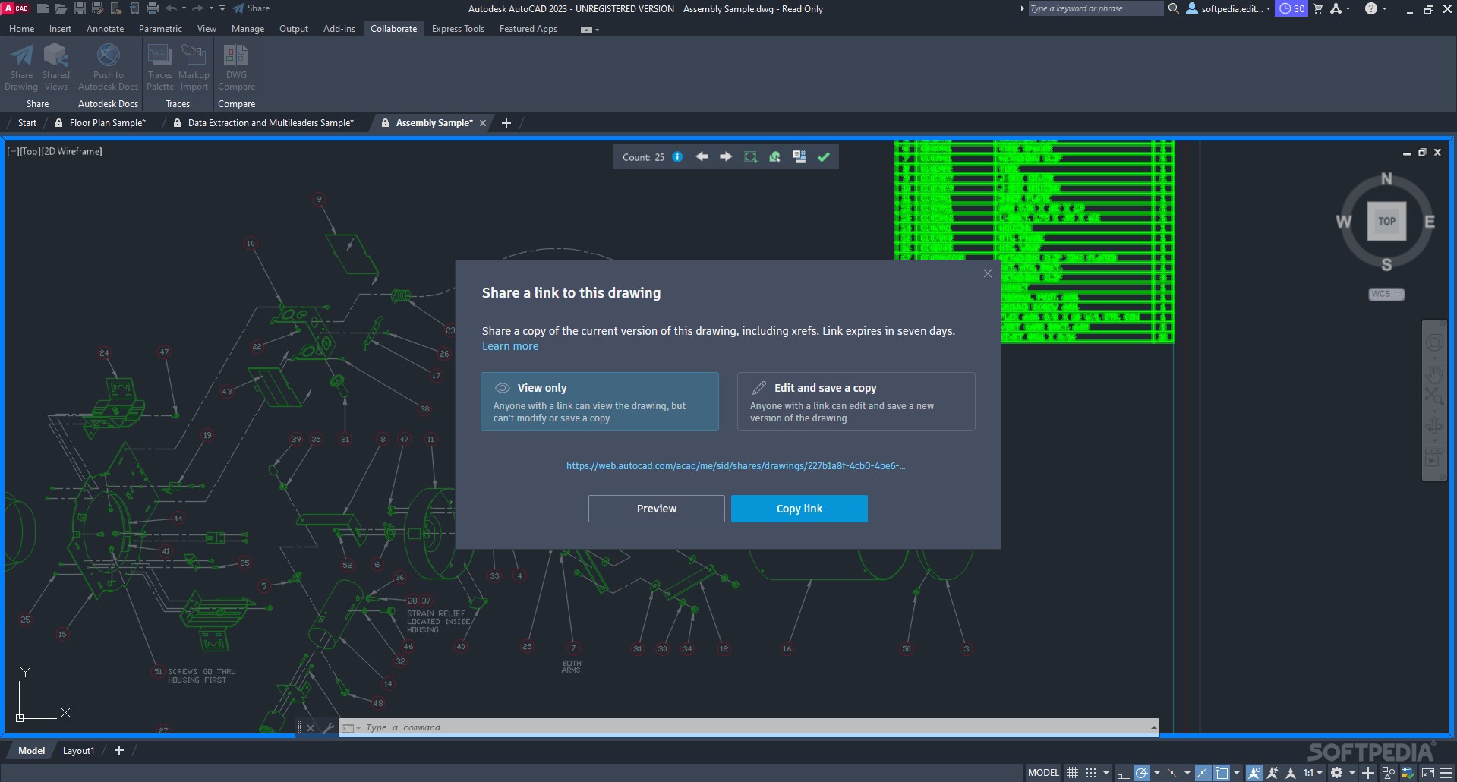Click the Preview button
The image size is (1457, 782).
click(x=656, y=509)
